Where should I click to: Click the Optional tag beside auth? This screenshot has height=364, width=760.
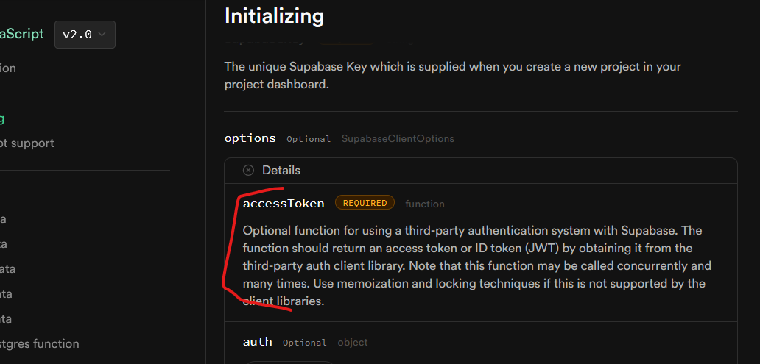(x=304, y=343)
